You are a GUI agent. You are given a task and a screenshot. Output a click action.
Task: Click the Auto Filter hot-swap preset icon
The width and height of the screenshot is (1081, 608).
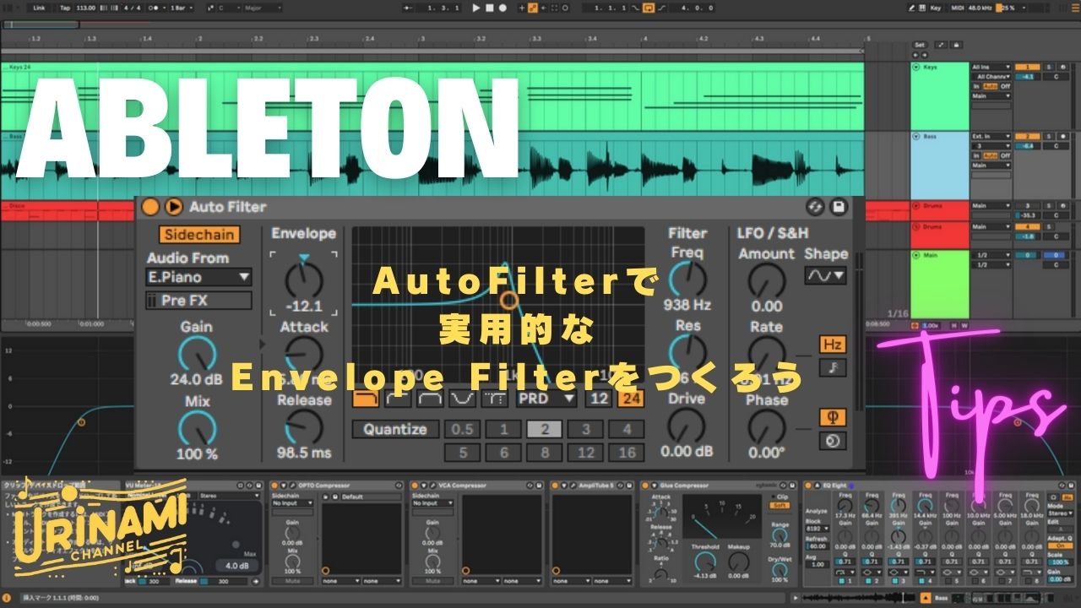pos(815,207)
